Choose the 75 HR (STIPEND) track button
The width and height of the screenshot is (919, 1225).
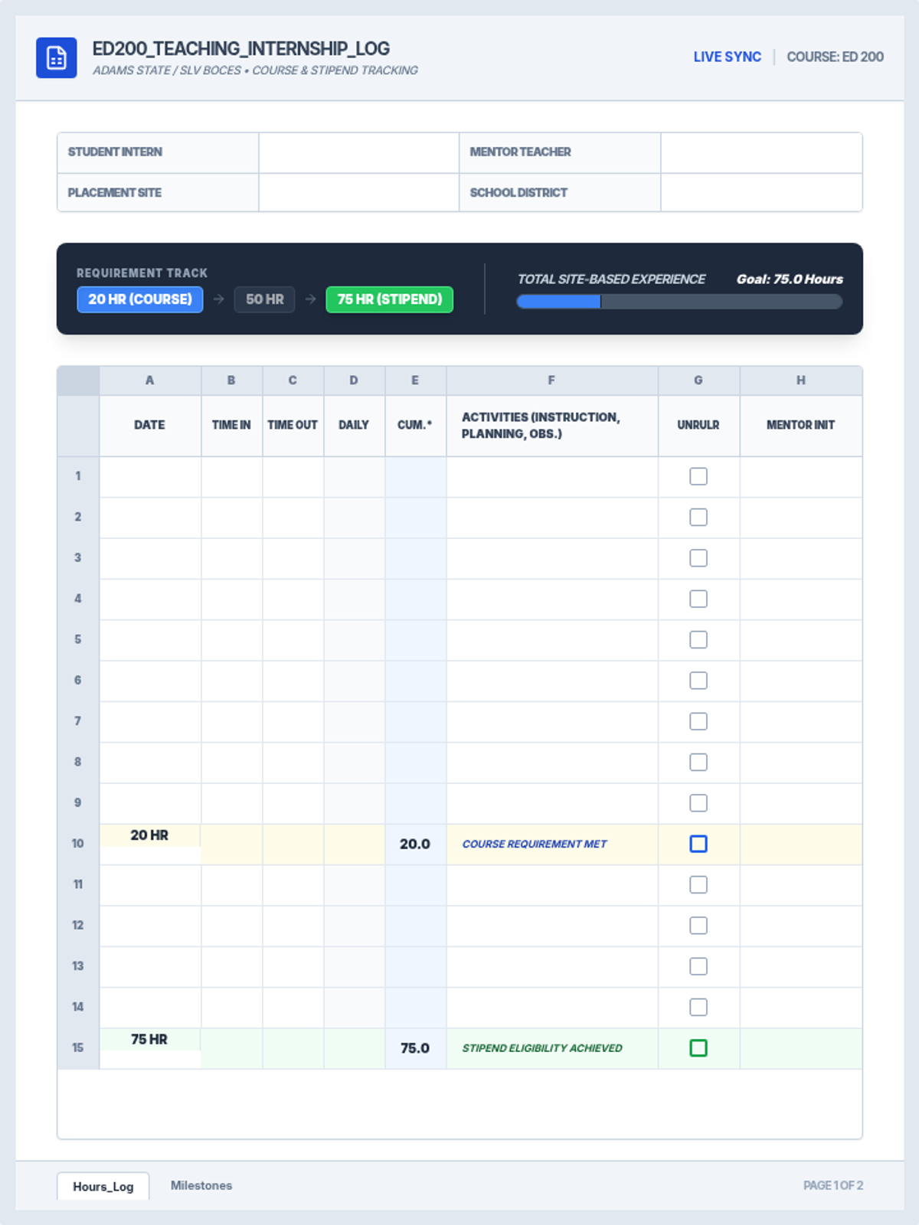pos(389,299)
